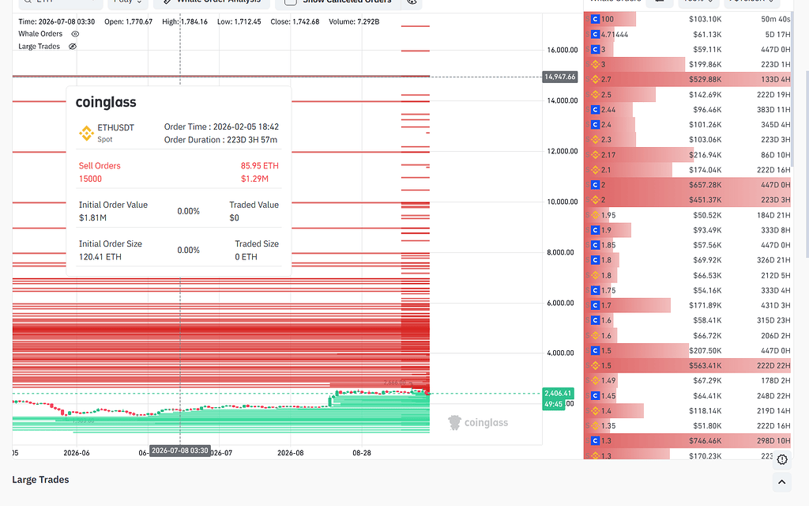This screenshot has height=506, width=809.
Task: Click Coinbase icon in $61.13K order row
Action: pyautogui.click(x=595, y=35)
